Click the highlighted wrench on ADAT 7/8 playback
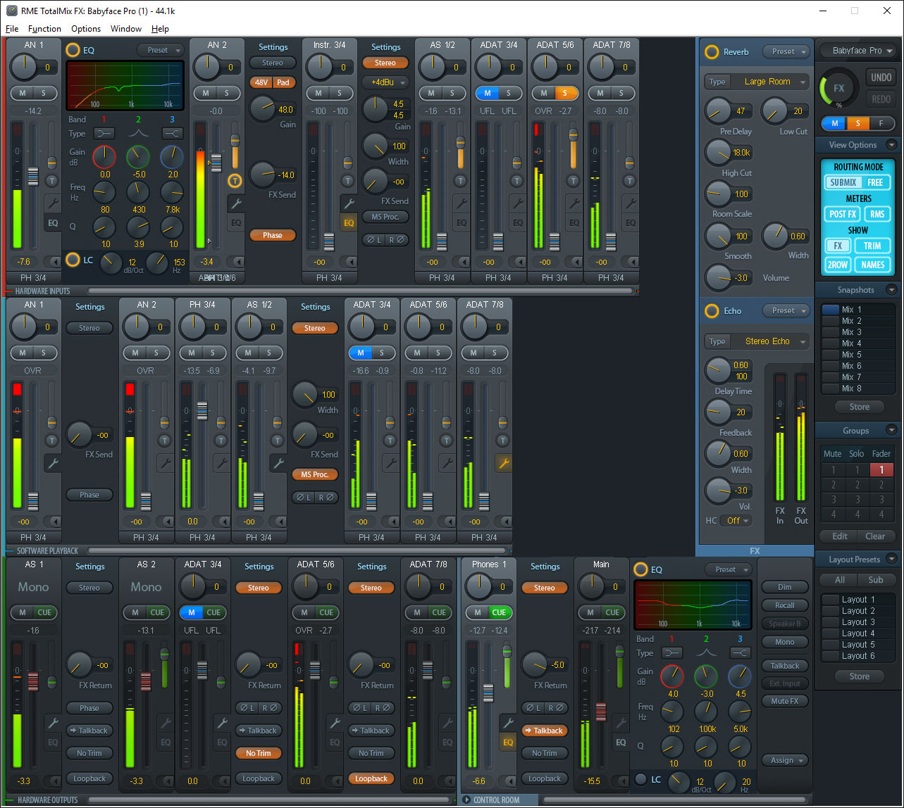Image resolution: width=904 pixels, height=808 pixels. coord(503,463)
